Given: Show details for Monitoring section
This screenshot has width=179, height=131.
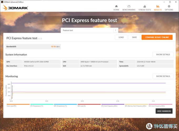Looking at the screenshot, I should (x=163, y=76).
